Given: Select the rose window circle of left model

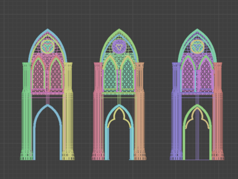Looking at the screenshot, I should (48, 46).
